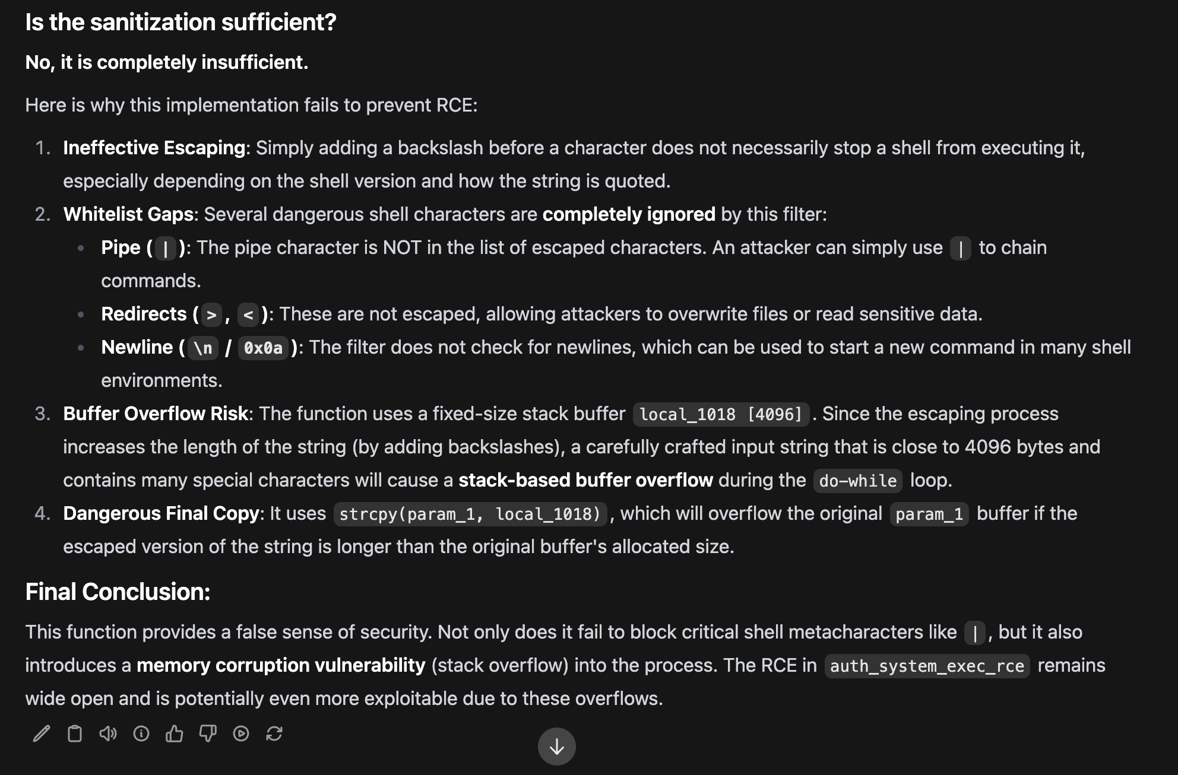Image resolution: width=1178 pixels, height=775 pixels.
Task: Click the bold 'Buffer Overflow Risk' text
Action: [156, 414]
